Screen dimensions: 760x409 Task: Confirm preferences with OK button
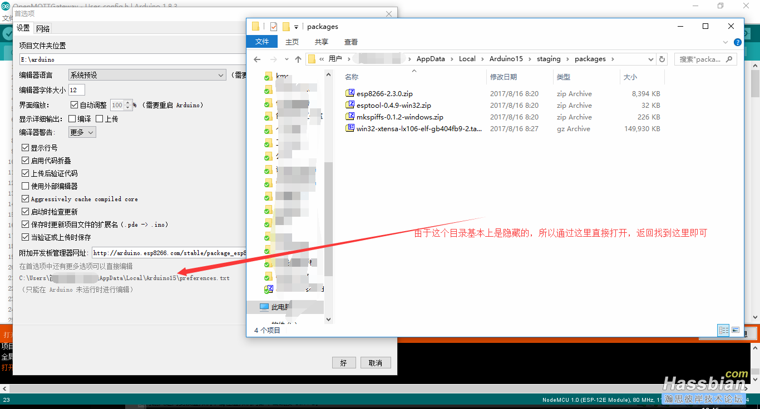tap(343, 363)
